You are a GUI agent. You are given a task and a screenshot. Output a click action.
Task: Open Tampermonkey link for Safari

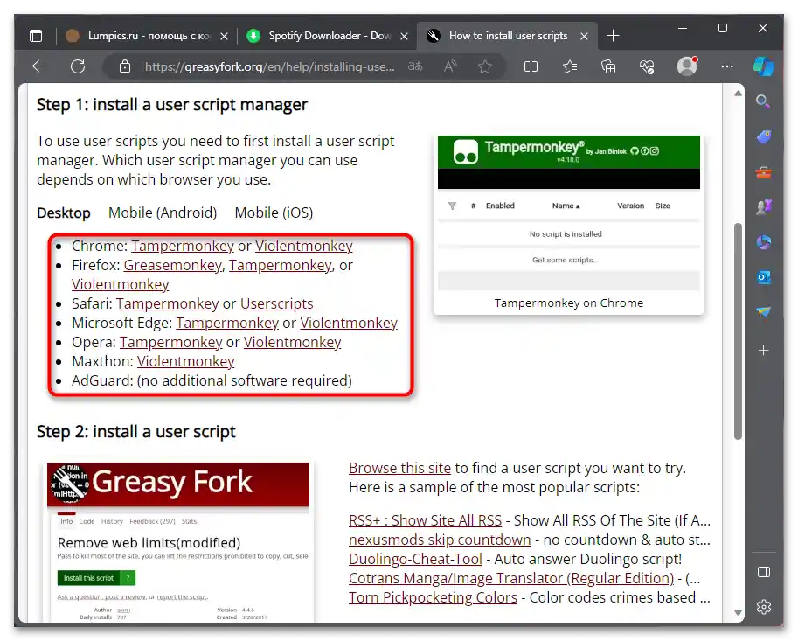tap(168, 304)
